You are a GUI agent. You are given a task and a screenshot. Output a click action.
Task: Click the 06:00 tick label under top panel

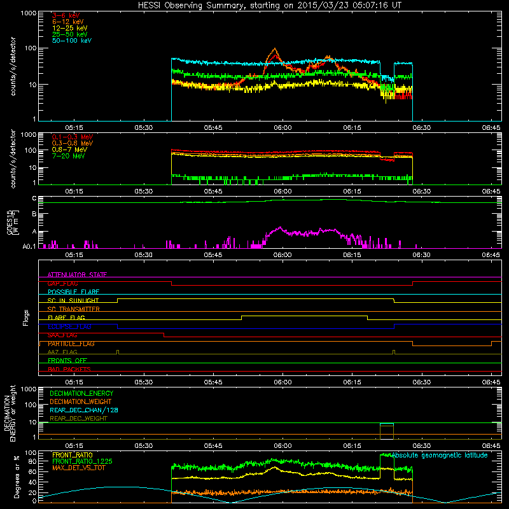click(282, 128)
